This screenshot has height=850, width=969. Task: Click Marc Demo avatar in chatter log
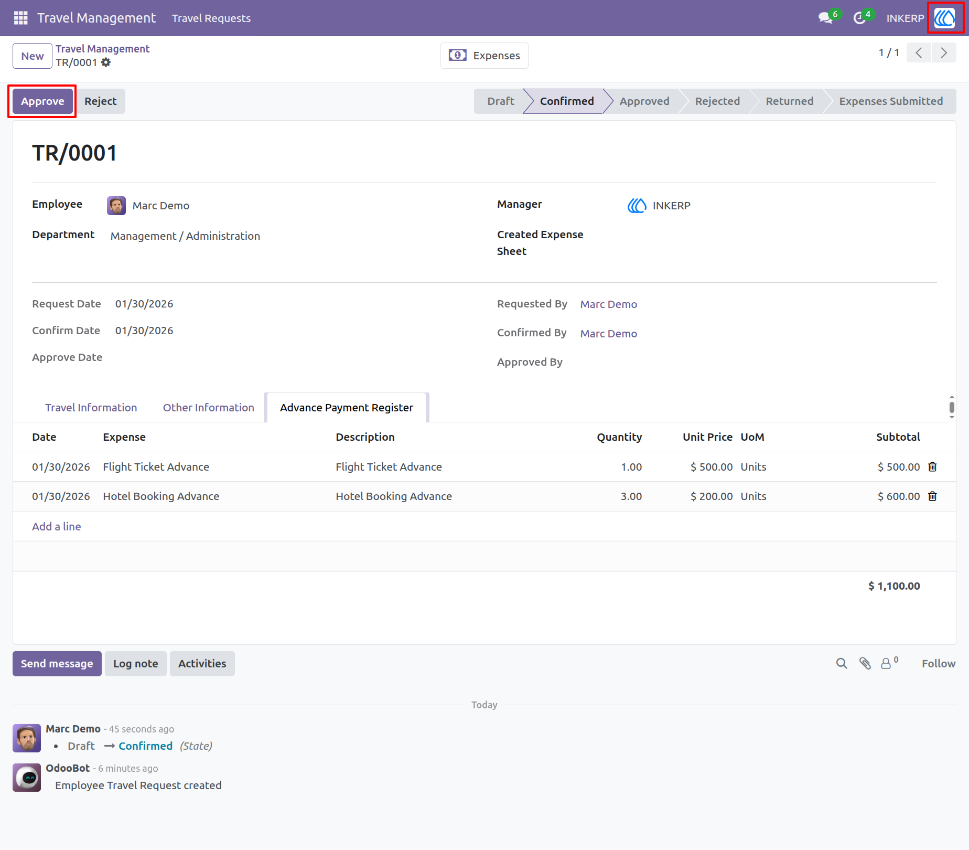tap(27, 738)
